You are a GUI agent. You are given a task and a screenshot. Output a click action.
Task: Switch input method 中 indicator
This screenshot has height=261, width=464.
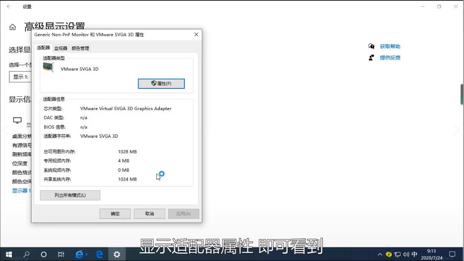(x=414, y=254)
